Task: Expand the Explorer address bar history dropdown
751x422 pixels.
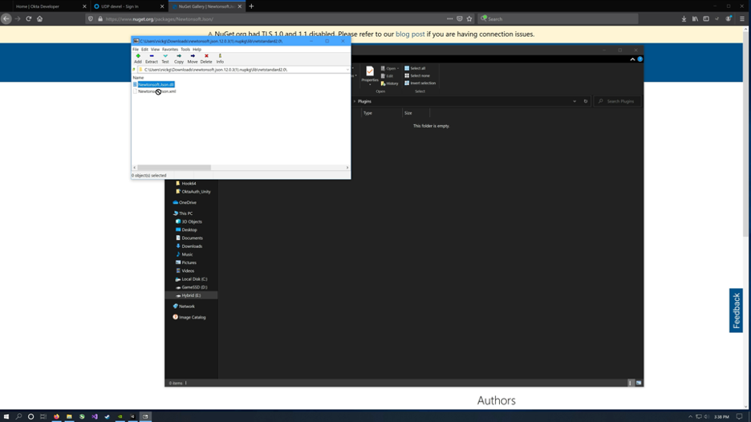Action: [574, 101]
